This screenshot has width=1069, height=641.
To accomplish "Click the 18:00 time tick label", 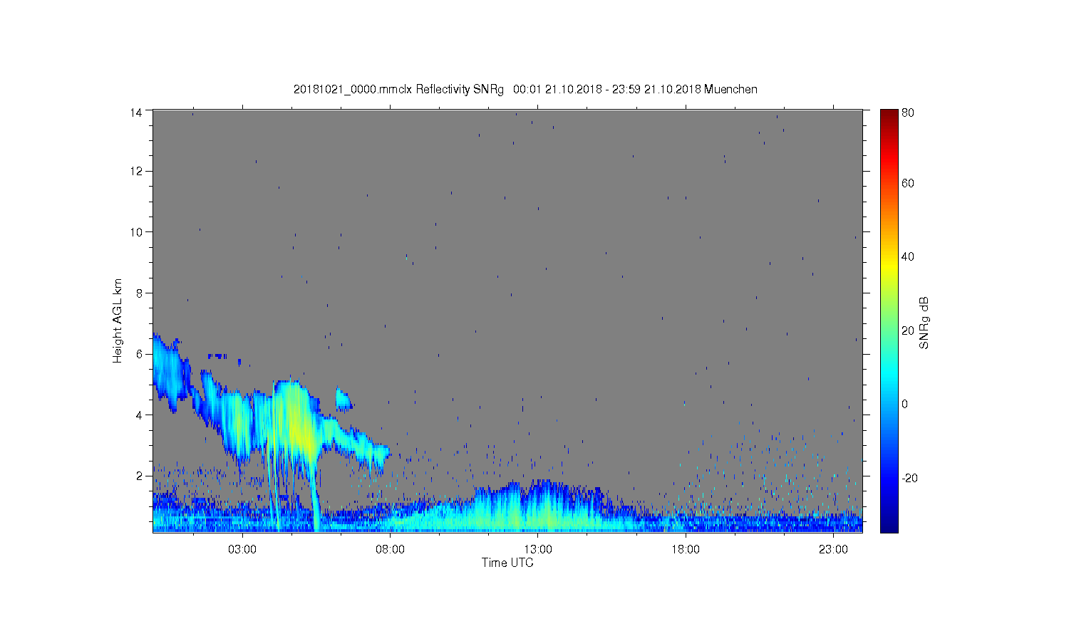I will tap(686, 549).
